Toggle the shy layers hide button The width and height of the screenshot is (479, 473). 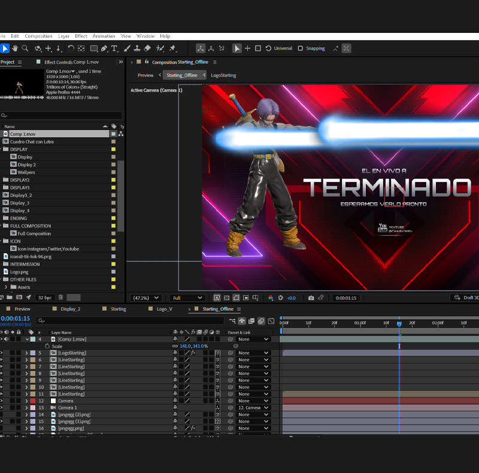pyautogui.click(x=242, y=321)
